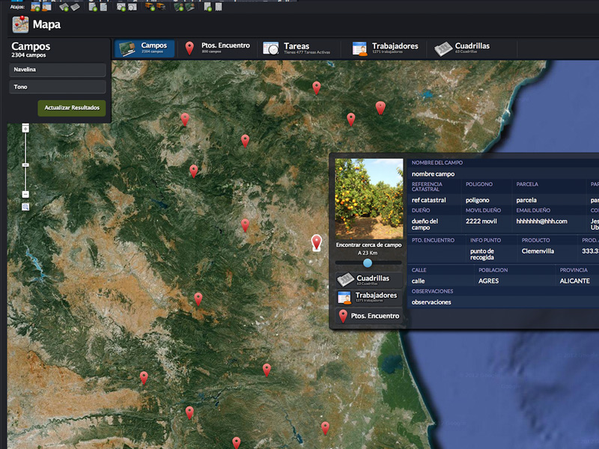Viewport: 599px width, 449px height.
Task: Open Cuadrillas in the field popup panel
Action: click(368, 279)
